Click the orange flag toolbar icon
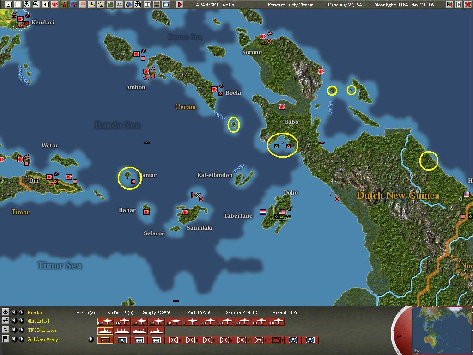Image resolution: width=473 pixels, height=355 pixels. click(x=82, y=5)
